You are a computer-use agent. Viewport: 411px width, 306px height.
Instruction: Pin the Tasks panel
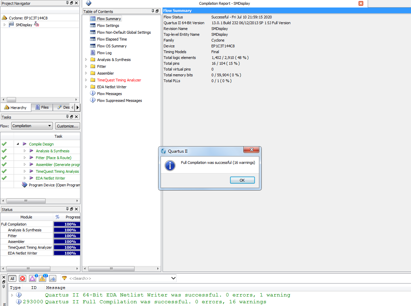click(x=67, y=117)
